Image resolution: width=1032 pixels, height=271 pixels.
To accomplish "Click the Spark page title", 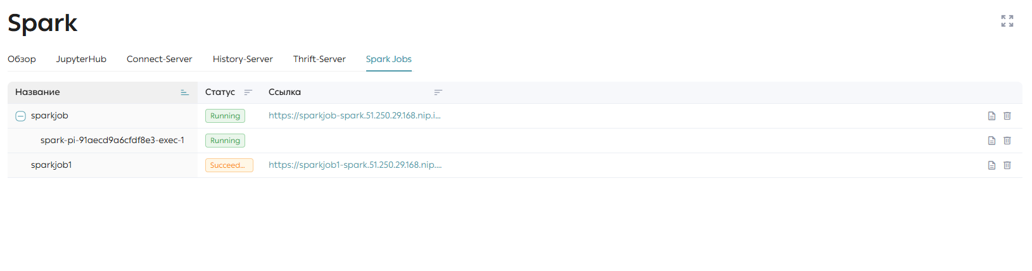I will tap(42, 23).
